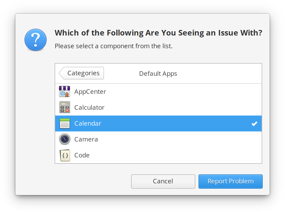Screen dimensions: 285x212
Task: Go back to Categories
Action: point(81,73)
